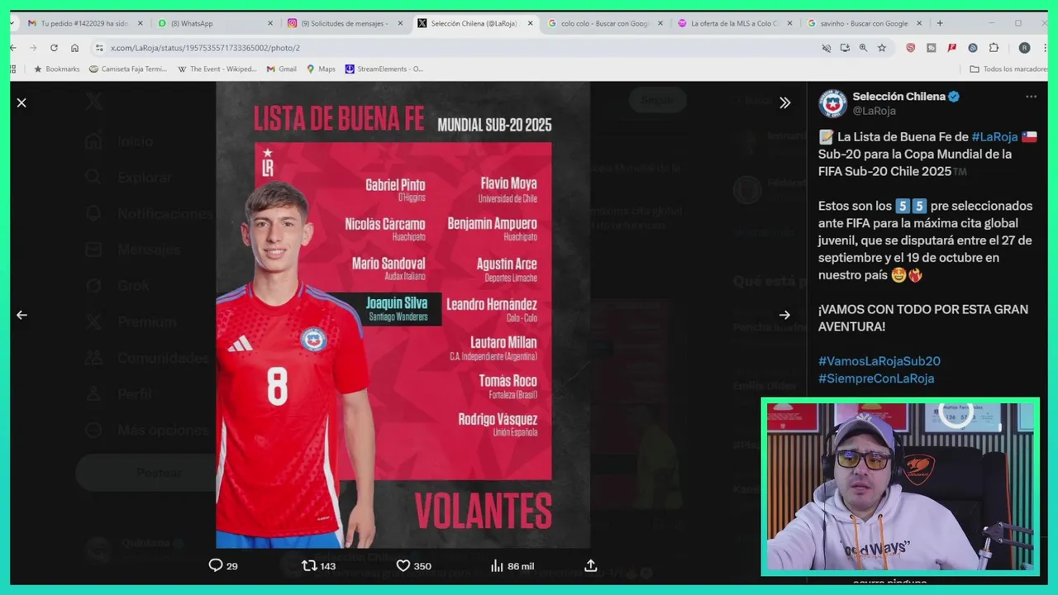Open the Selección Chilena profile name link
Viewport: 1058px width, 595px height.
[898, 97]
